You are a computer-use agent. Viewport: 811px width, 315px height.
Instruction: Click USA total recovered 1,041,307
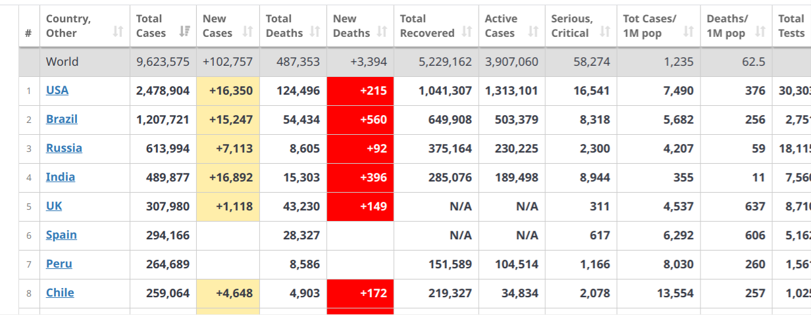coord(445,91)
